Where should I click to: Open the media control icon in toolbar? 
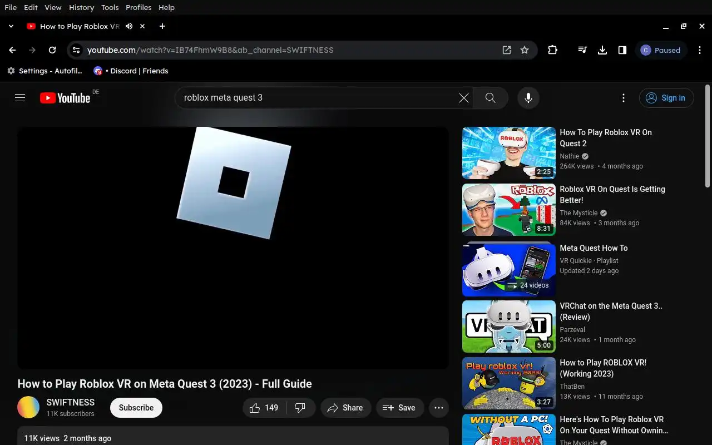point(582,50)
